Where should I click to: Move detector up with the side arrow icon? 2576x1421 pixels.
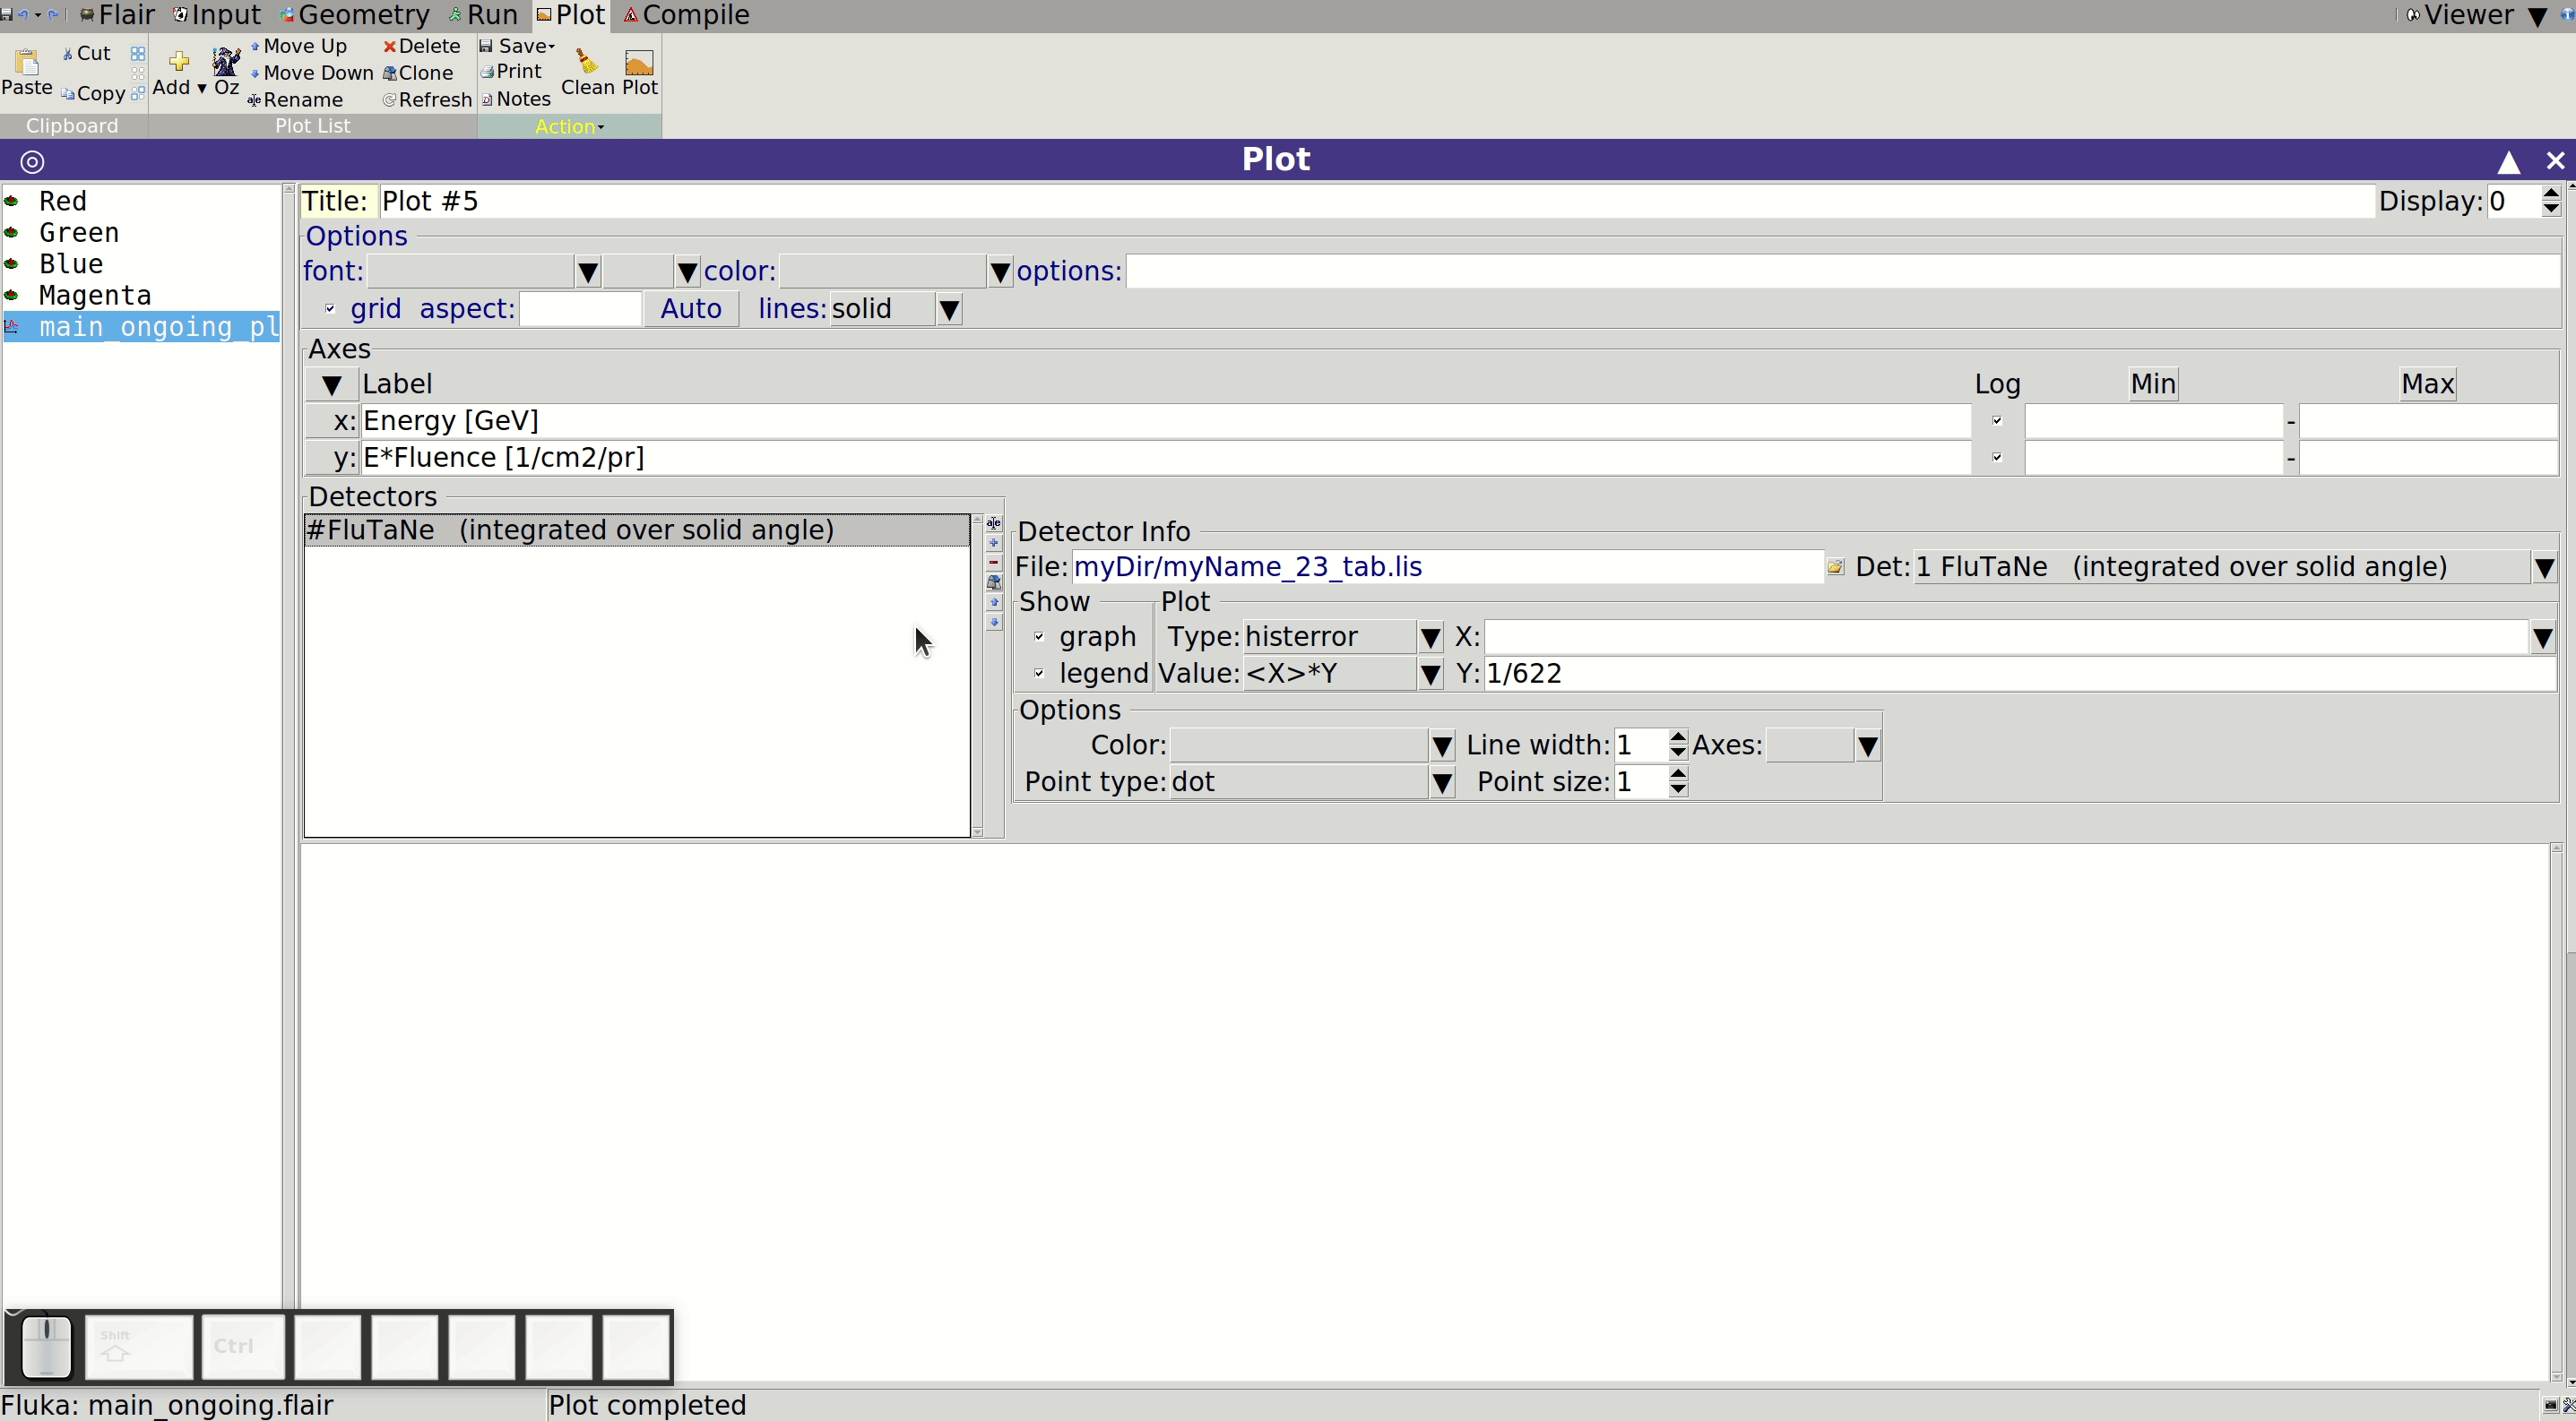[x=994, y=601]
